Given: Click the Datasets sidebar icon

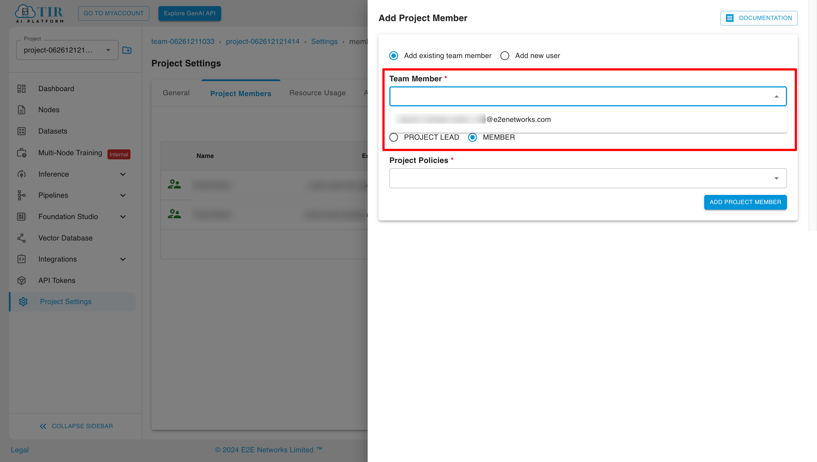Looking at the screenshot, I should (21, 131).
